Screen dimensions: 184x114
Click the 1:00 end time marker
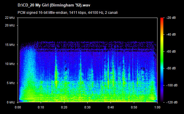157,107
